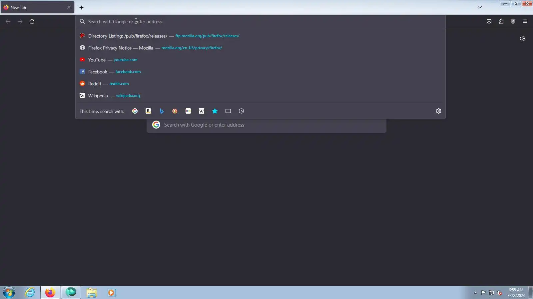The height and width of the screenshot is (299, 533).
Task: Open the Reddit suggestion
Action: [261, 84]
